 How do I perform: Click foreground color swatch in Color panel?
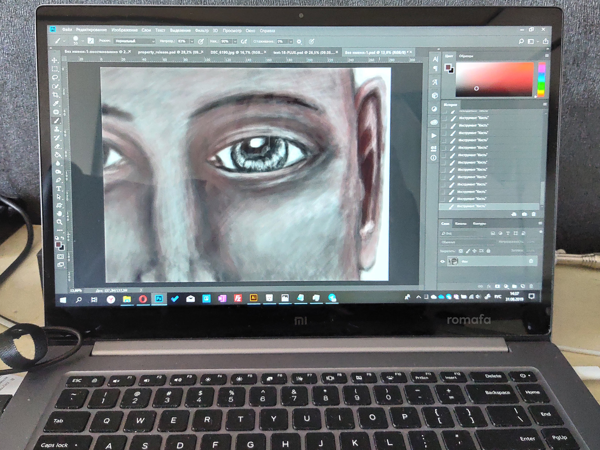(x=448, y=67)
